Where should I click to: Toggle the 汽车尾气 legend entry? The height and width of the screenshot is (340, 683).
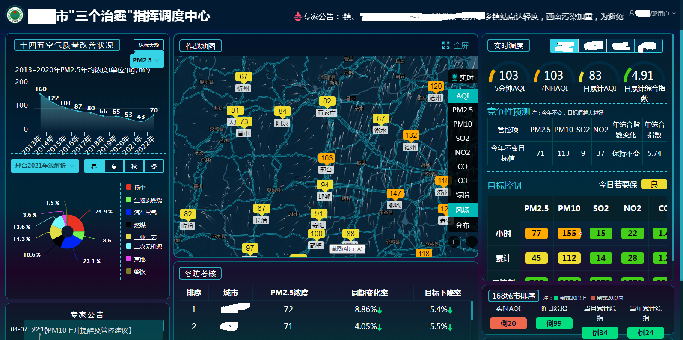(128, 212)
